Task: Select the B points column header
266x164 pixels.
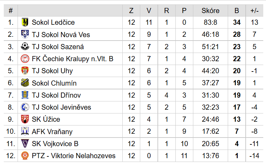Action: [x=237, y=11]
